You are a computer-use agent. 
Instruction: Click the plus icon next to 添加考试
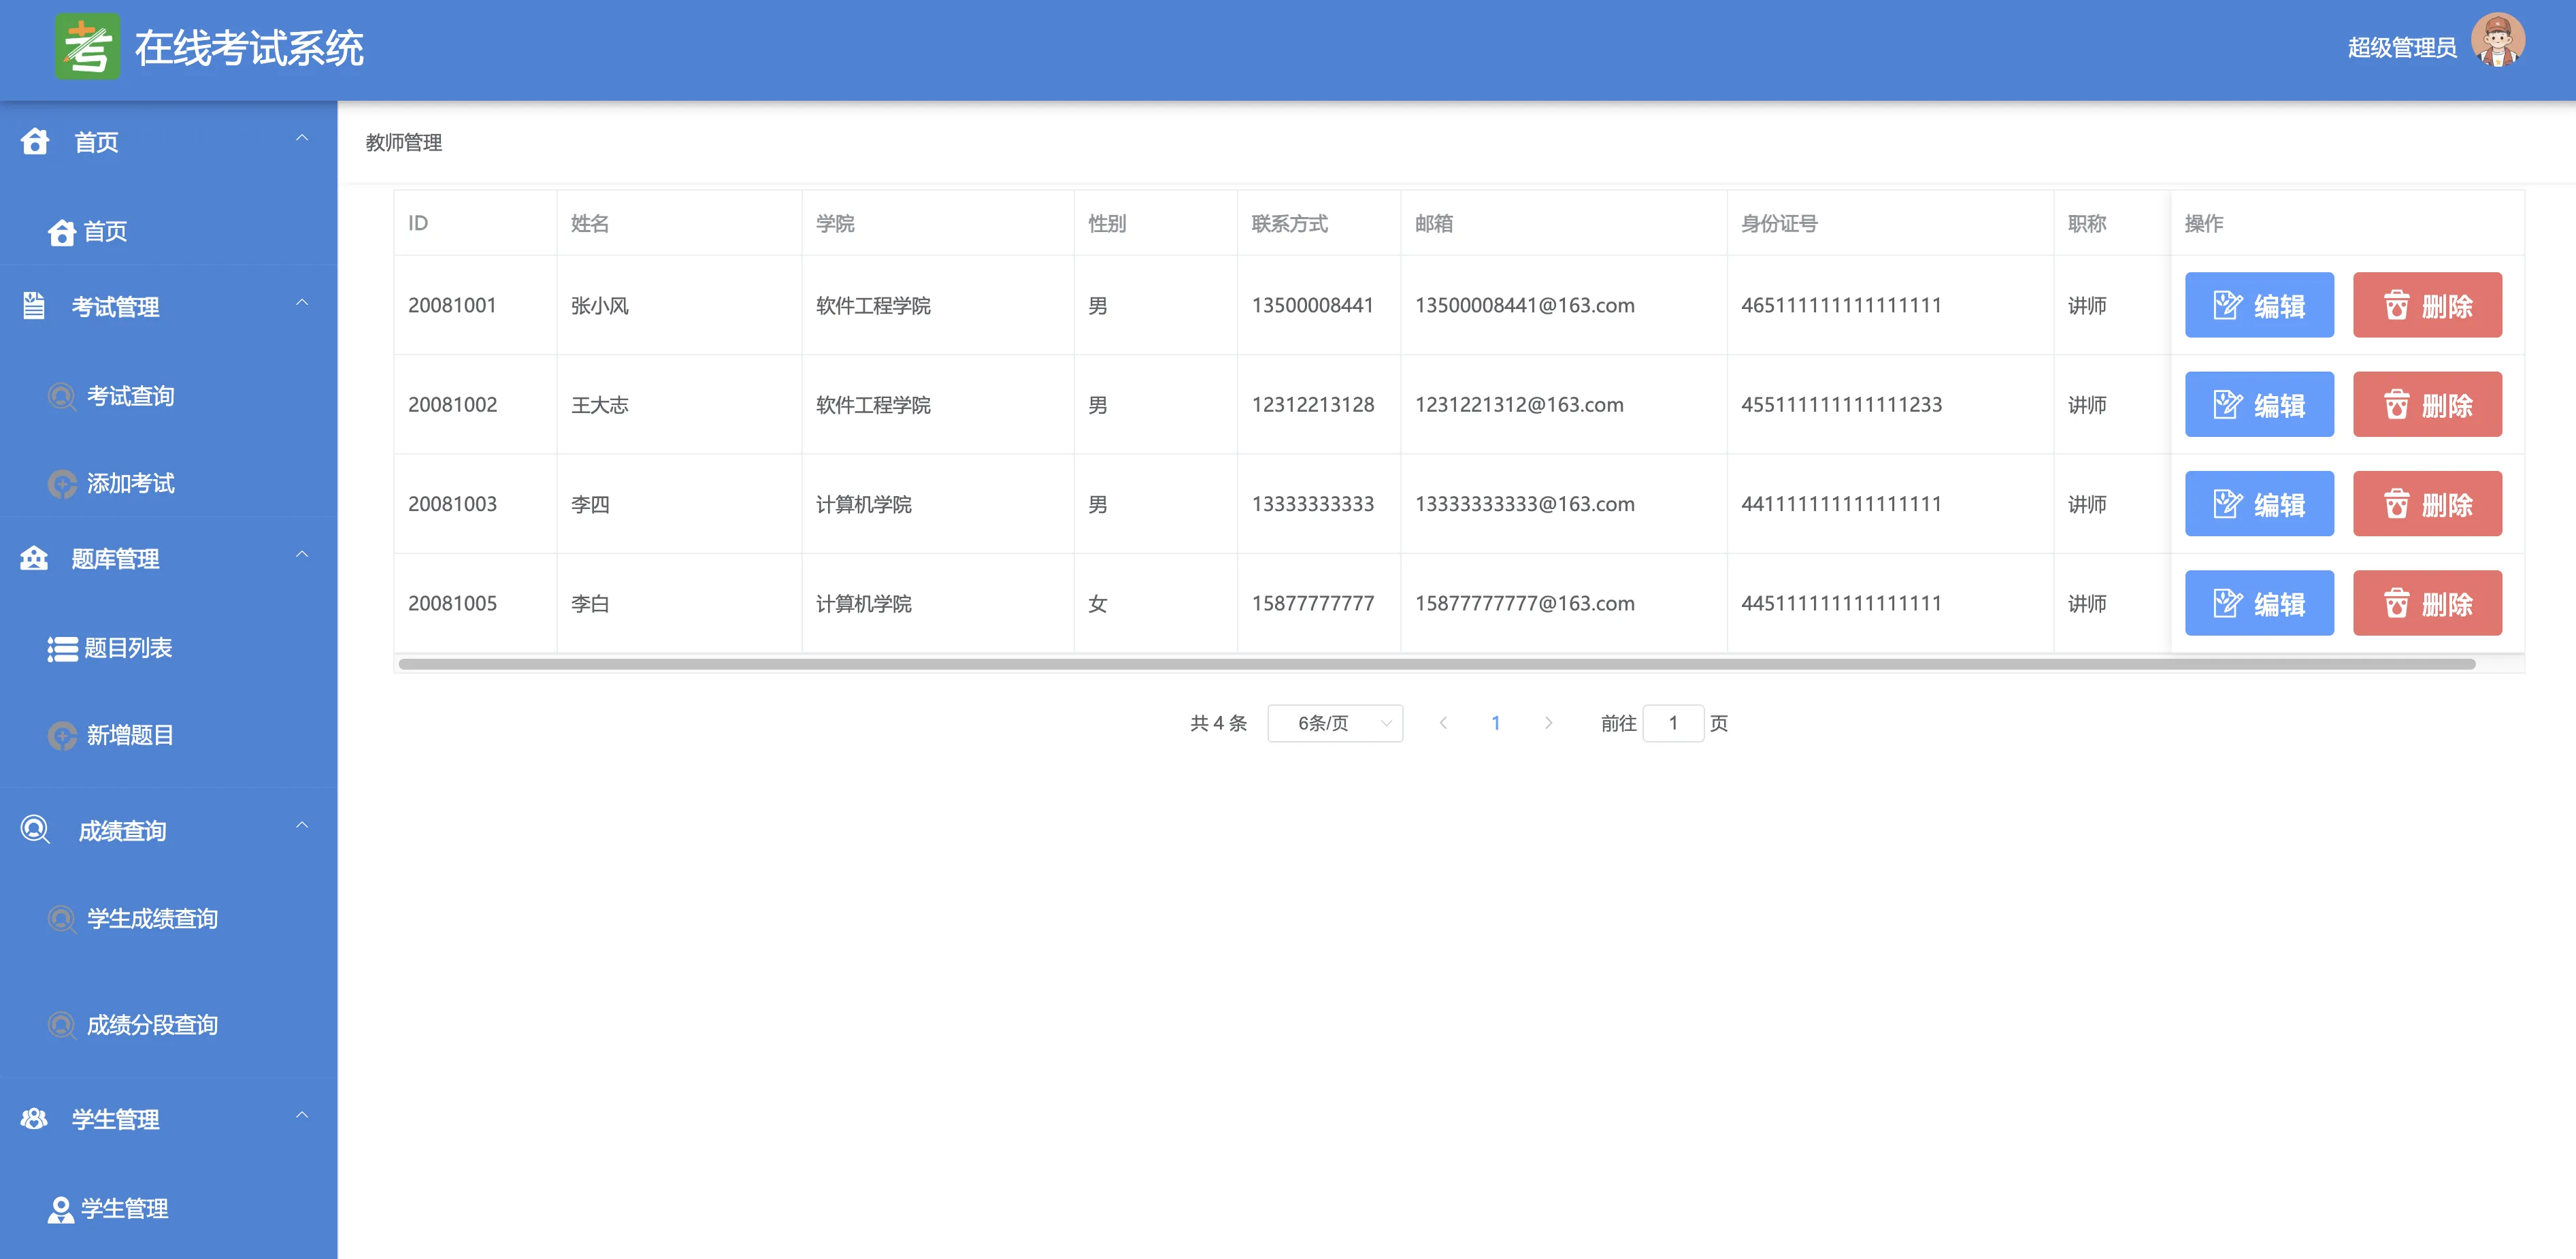(62, 484)
